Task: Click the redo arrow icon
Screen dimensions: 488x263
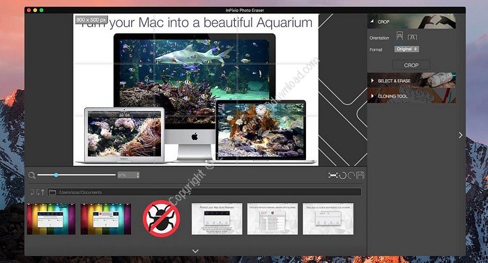Action: coord(351,175)
